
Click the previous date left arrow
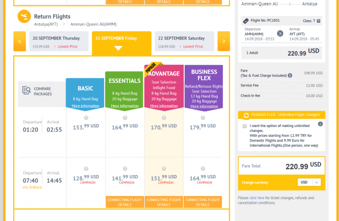tap(19, 41)
